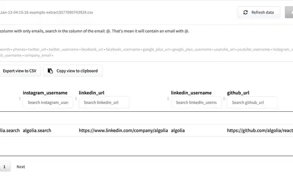This screenshot has height=183, width=293.
Task: Click sort arrows between linkedin_username and github_url
Action: (x=224, y=99)
